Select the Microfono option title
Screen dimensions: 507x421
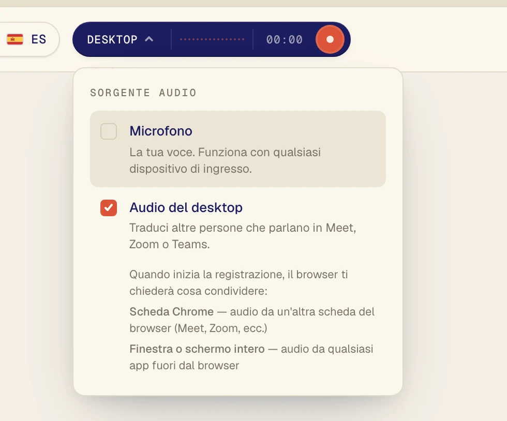(161, 131)
